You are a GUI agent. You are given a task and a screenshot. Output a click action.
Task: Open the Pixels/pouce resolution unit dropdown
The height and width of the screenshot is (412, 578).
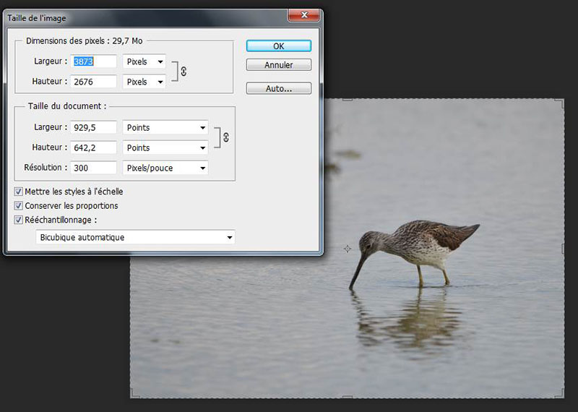[x=165, y=168]
